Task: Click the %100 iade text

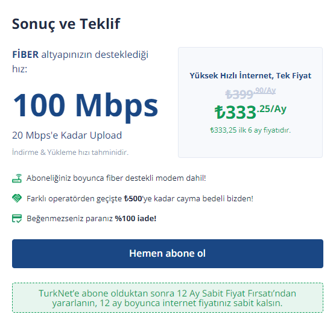Action: [136, 219]
